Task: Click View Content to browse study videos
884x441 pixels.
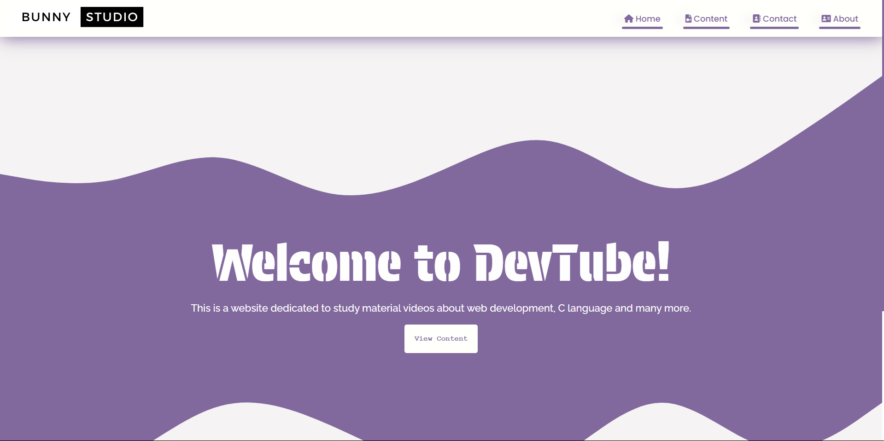Action: (x=440, y=338)
